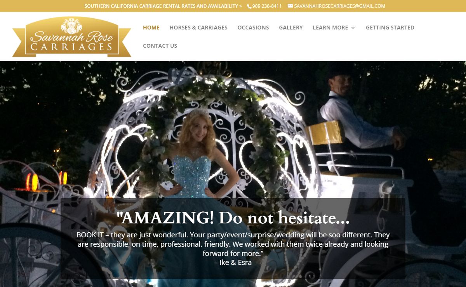Navigate to Contact Us
The image size is (466, 287).
tap(160, 46)
